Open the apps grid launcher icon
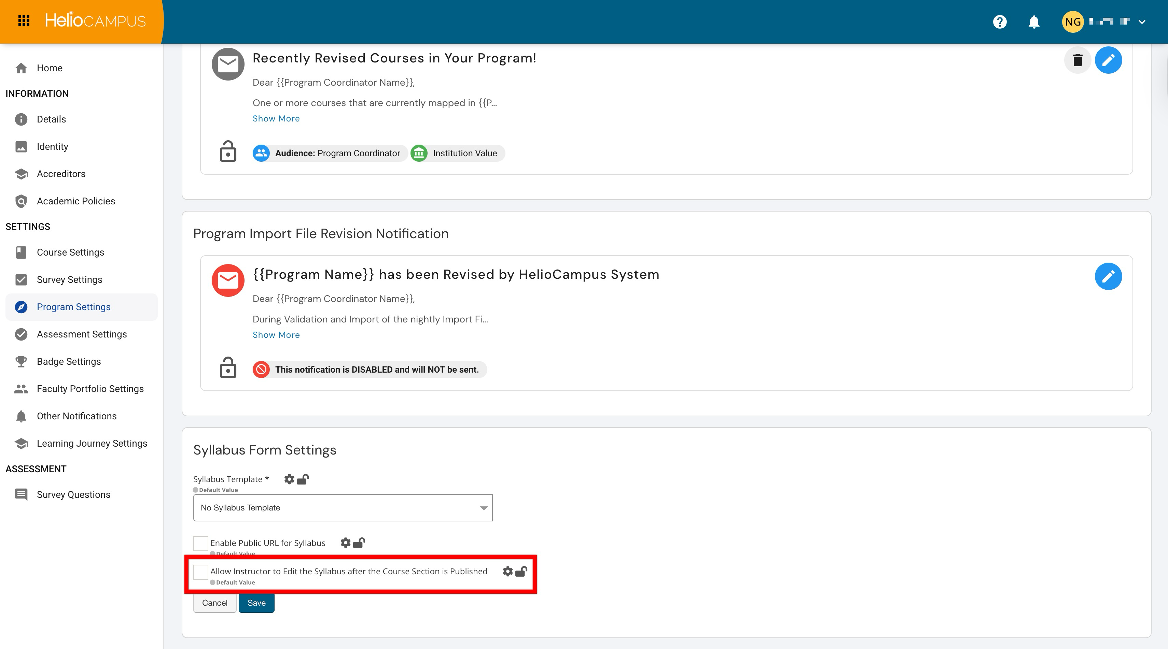1168x649 pixels. pyautogui.click(x=24, y=21)
